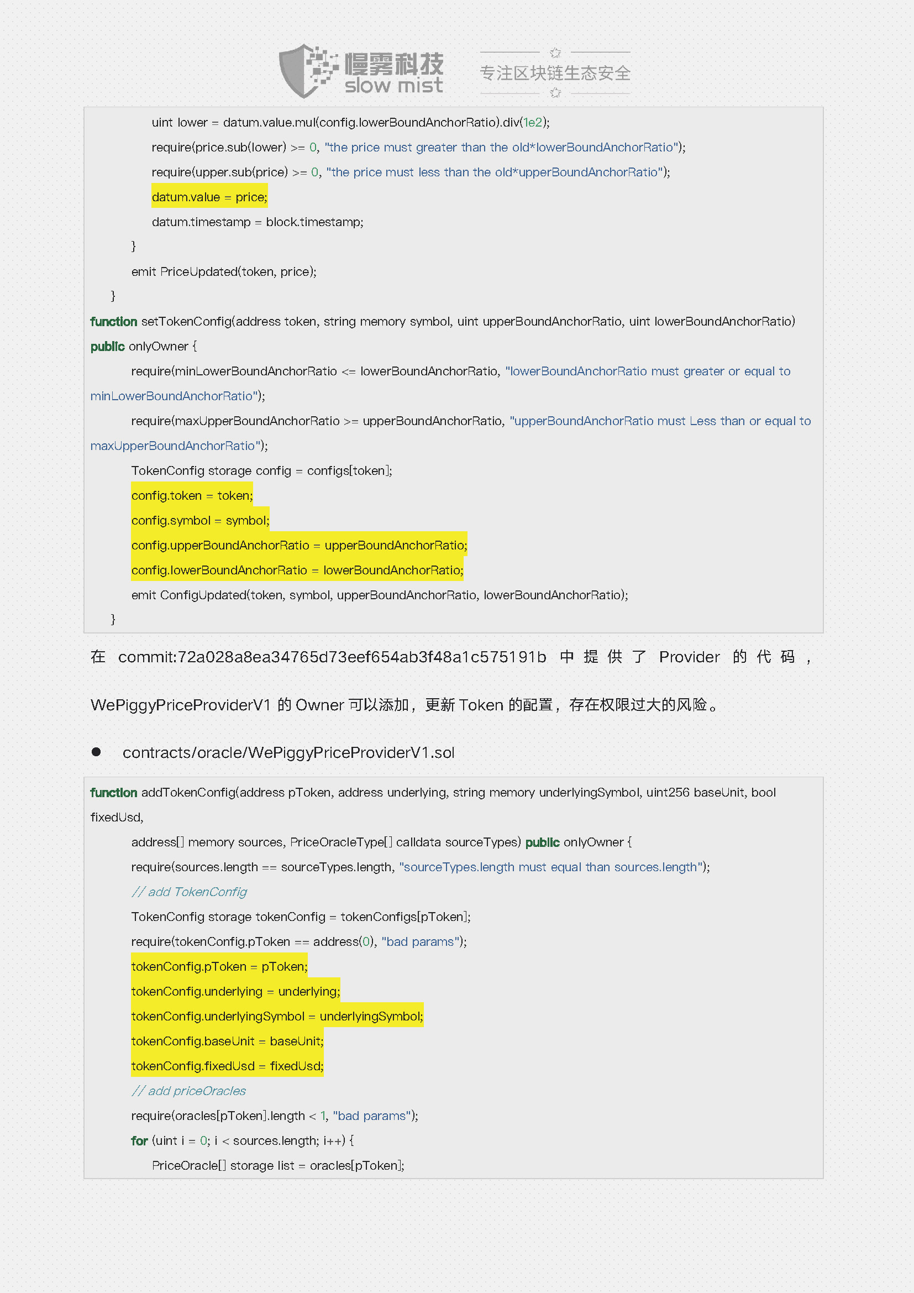Click the 'function setTokenConfig' declaration line
This screenshot has height=1293, width=914.
point(443,321)
